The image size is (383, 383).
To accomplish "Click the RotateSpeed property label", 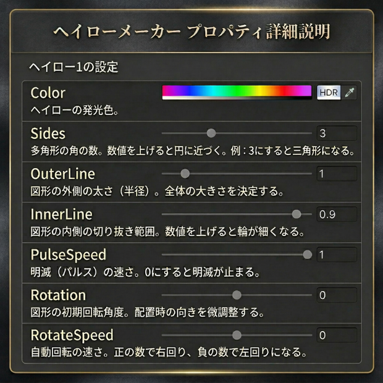I will (72, 335).
